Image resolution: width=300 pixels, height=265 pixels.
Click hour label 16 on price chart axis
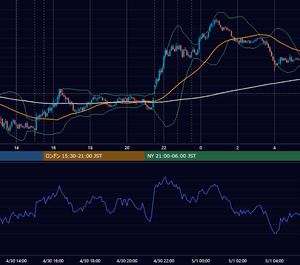pyautogui.click(x=53, y=148)
